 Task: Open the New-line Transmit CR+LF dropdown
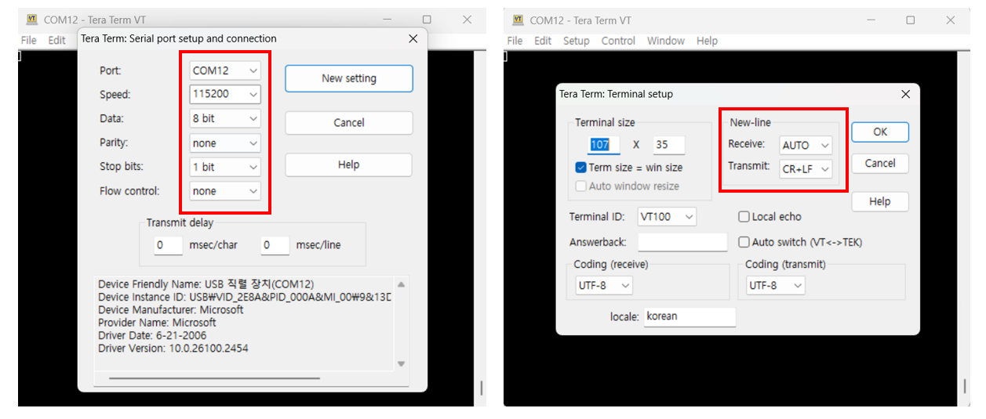pos(806,168)
